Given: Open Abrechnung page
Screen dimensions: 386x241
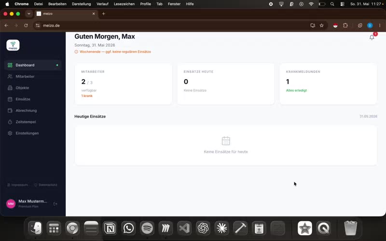Looking at the screenshot, I should (x=33, y=110).
